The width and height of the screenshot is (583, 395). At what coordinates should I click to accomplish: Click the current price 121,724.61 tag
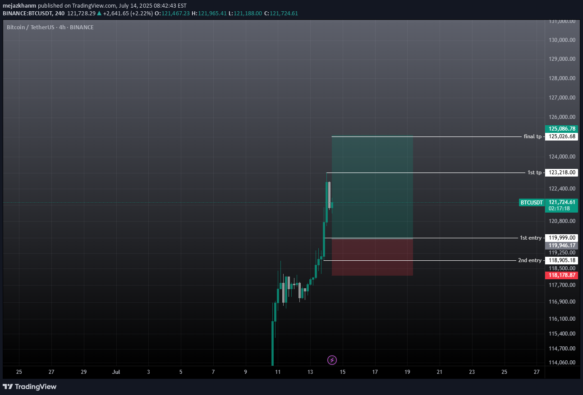tap(561, 202)
